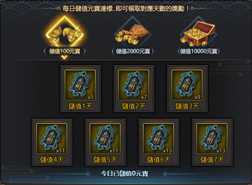Viewport: 252px width, 185px height.
Task: Claim the 儲值3天 reward label
Action: coord(187,106)
